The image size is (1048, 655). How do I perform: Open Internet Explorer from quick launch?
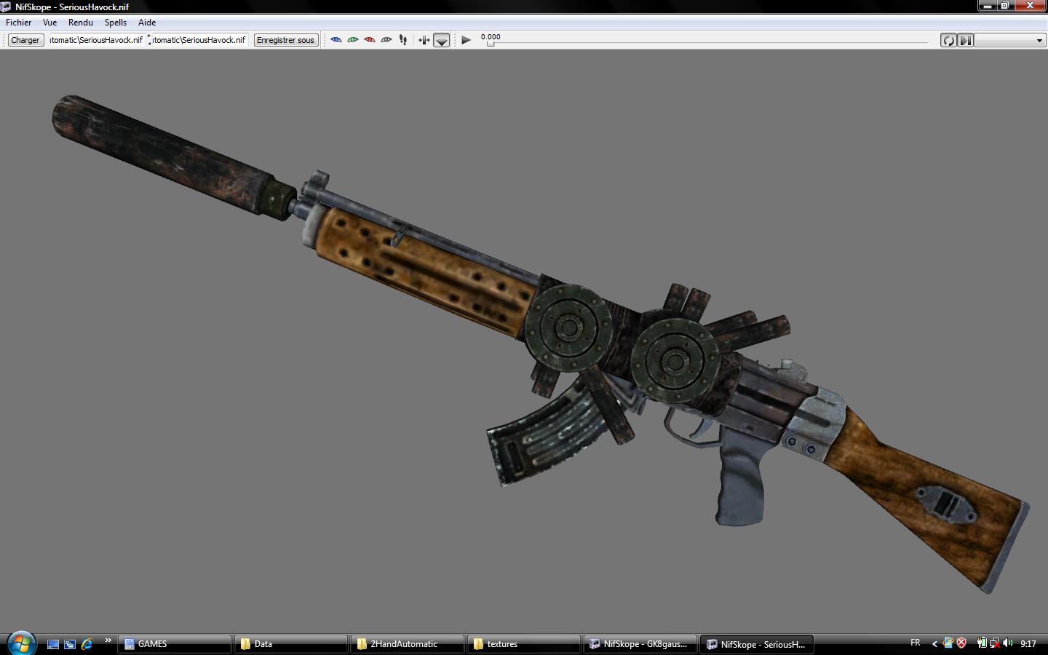coord(87,644)
